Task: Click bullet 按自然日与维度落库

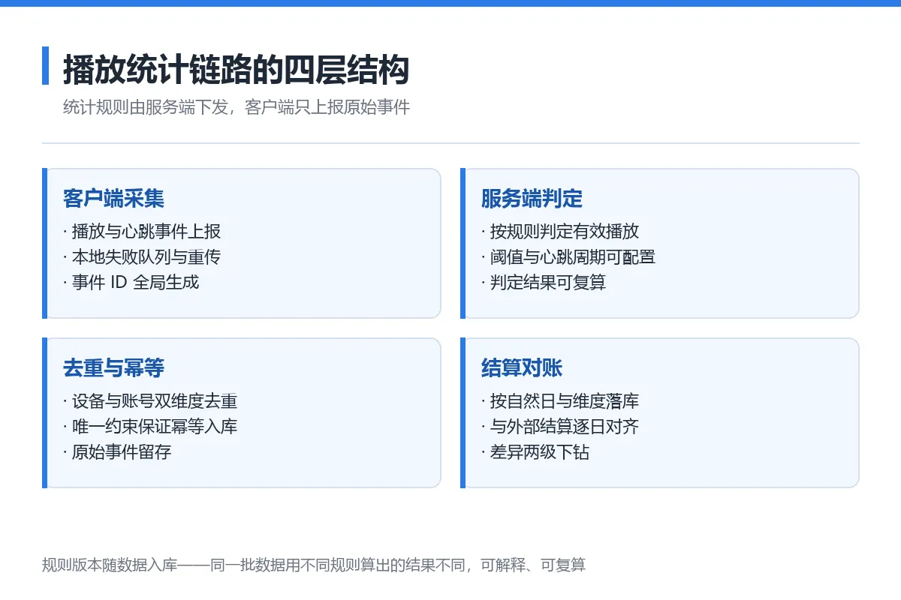Action: tap(560, 401)
